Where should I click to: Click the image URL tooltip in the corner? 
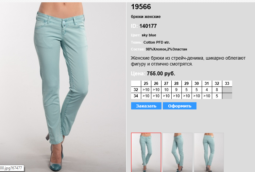tap(12, 168)
